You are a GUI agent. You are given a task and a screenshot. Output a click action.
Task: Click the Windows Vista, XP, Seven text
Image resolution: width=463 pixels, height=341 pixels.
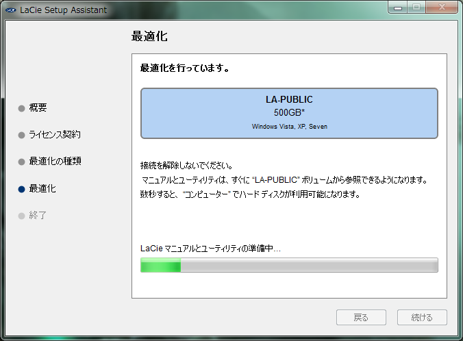point(289,127)
